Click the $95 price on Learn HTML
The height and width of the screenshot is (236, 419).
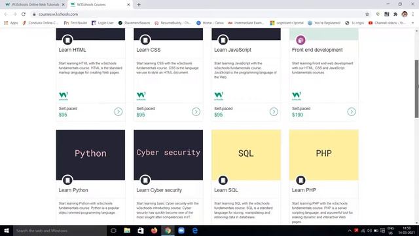pos(63,115)
